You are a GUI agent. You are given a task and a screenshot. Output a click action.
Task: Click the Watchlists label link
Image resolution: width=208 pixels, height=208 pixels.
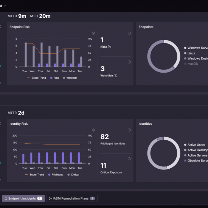pyautogui.click(x=107, y=76)
